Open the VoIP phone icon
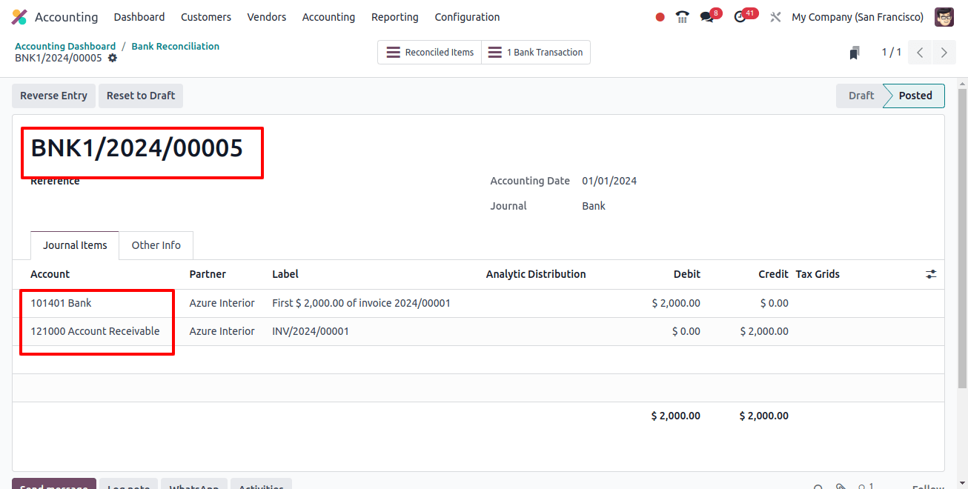 click(x=683, y=17)
